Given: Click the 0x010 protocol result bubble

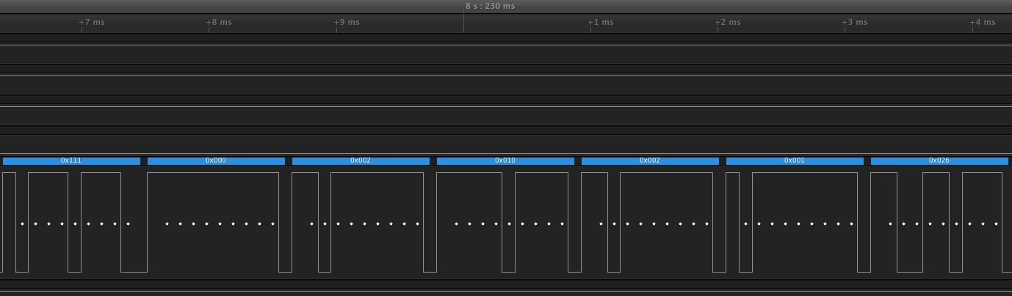Looking at the screenshot, I should 505,161.
